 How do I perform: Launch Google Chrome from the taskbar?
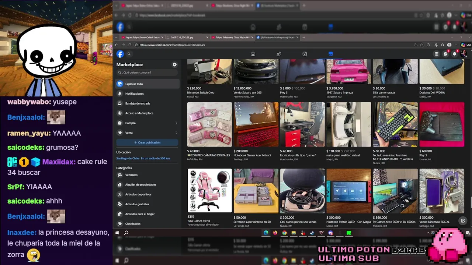coord(284,233)
